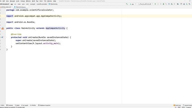Click the green debug bug icon
This screenshot has width=192, height=108.
pyautogui.click(x=163, y=4)
